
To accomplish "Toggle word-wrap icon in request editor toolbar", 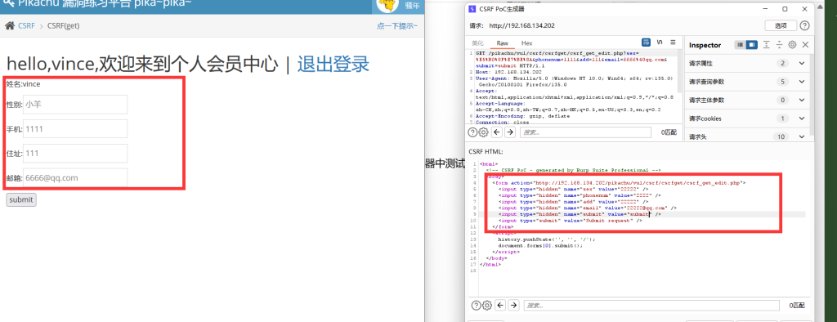I will pos(646,42).
